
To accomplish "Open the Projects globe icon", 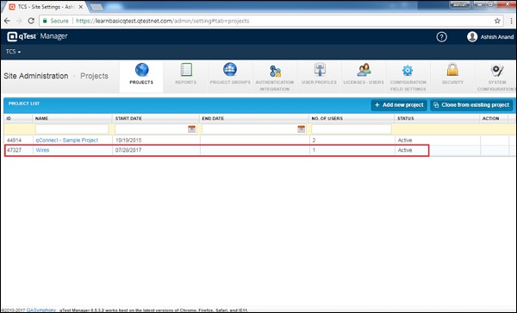I will 141,70.
